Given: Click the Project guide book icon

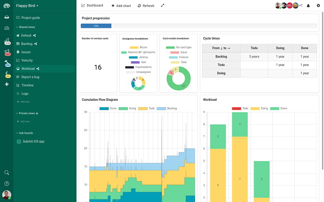Looking at the screenshot, I should coord(18,18).
